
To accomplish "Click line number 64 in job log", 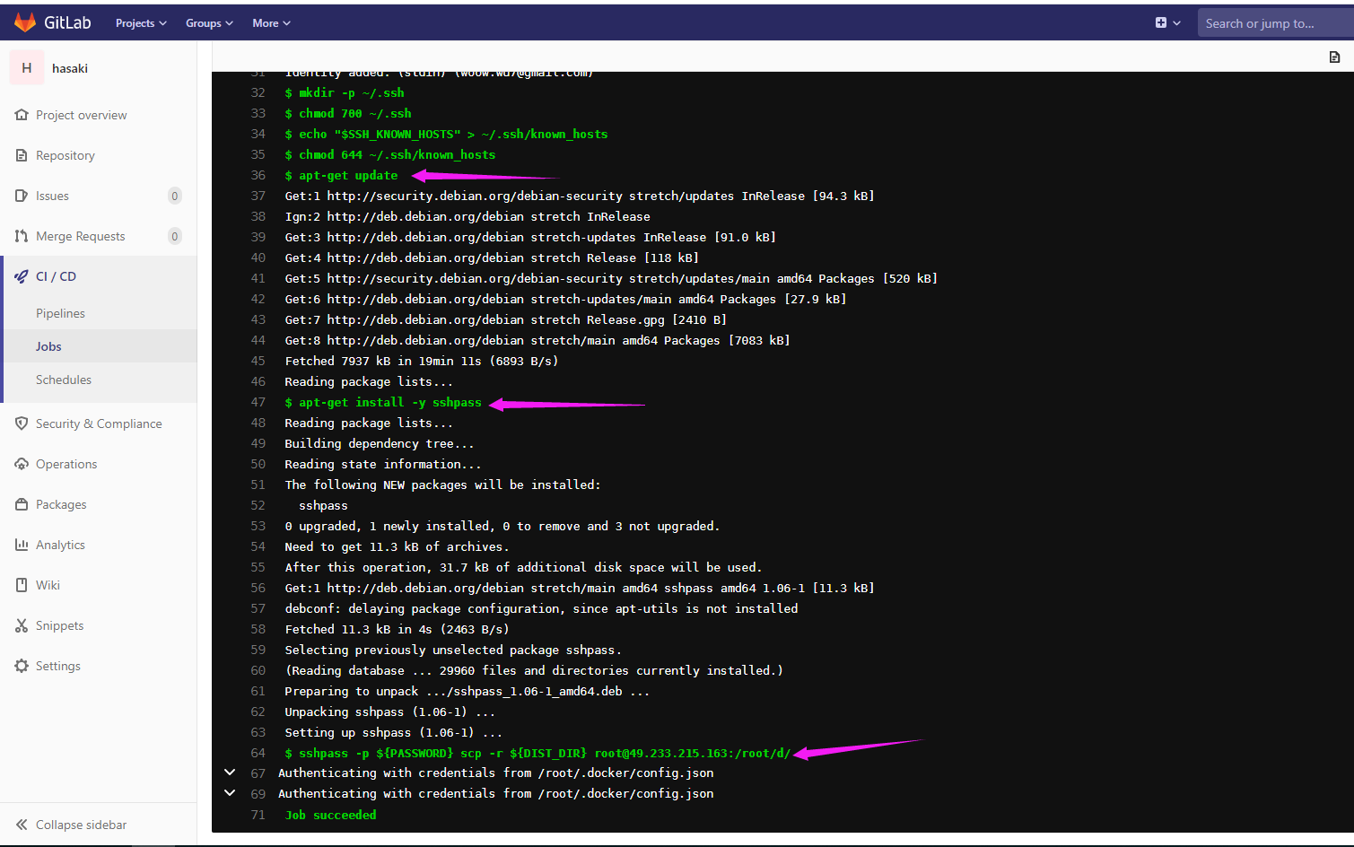I will coord(258,753).
